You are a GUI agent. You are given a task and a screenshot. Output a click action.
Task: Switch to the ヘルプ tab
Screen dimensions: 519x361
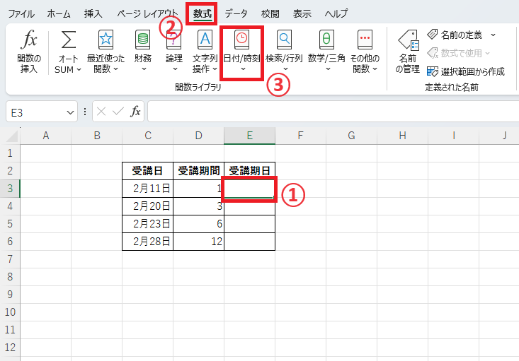[x=336, y=13]
